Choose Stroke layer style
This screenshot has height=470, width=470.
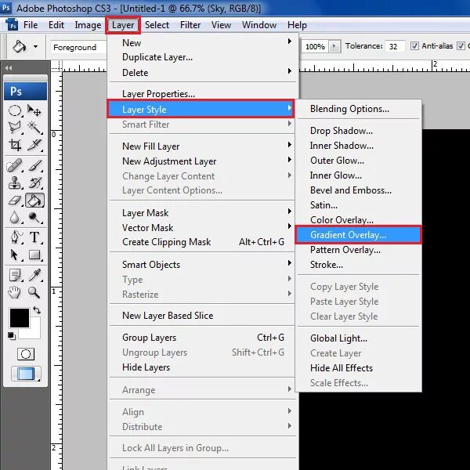click(358, 265)
